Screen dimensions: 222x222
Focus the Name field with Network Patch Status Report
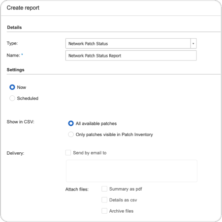pos(131,55)
